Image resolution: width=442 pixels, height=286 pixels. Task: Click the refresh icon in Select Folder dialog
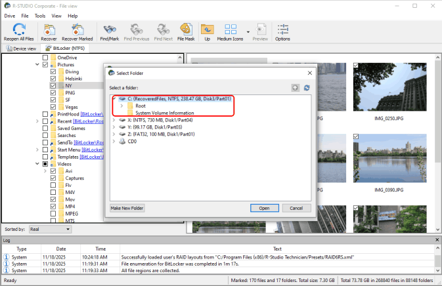[306, 88]
